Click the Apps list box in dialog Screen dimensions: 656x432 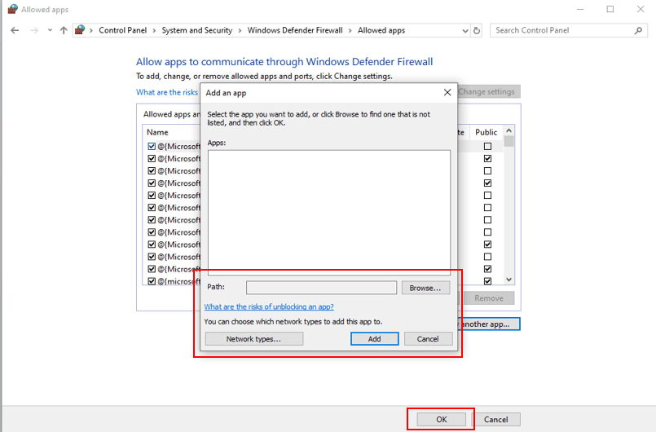point(329,213)
